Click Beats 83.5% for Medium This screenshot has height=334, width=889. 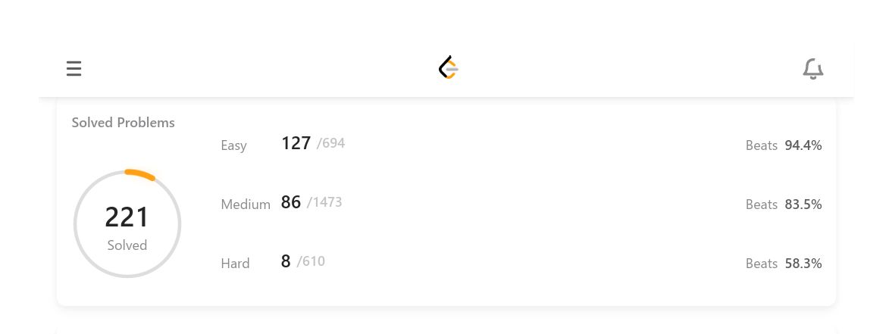click(784, 204)
